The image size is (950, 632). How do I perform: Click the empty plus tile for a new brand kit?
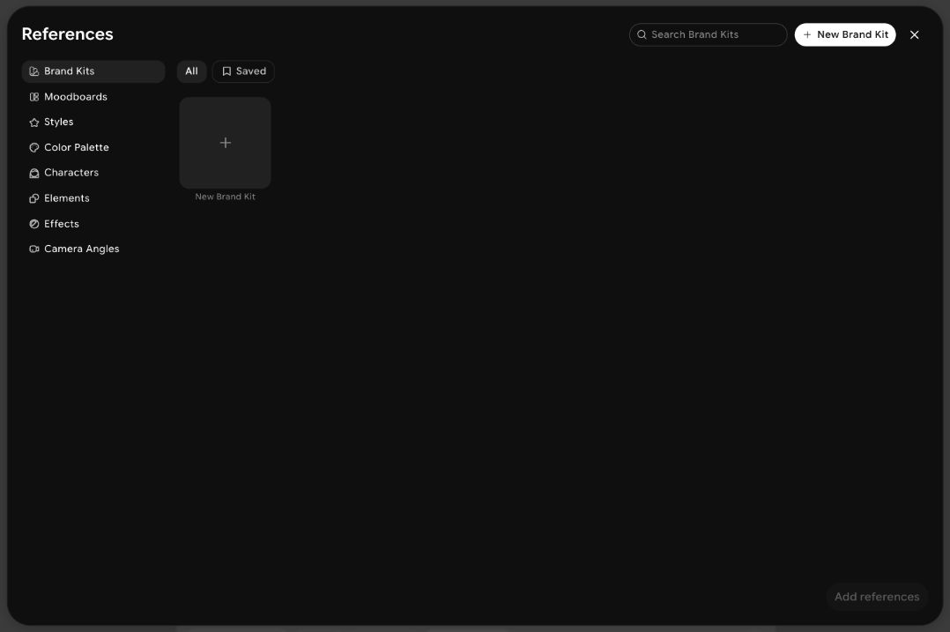point(225,143)
